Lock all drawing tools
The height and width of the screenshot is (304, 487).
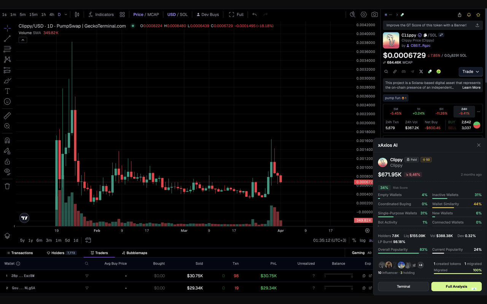click(x=7, y=161)
